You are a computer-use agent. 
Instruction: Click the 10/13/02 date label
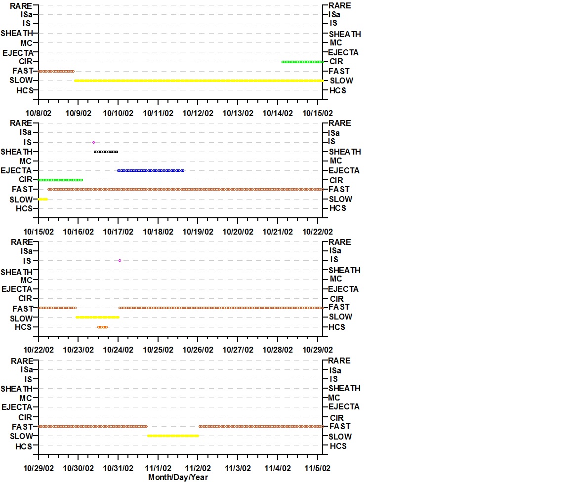238,113
